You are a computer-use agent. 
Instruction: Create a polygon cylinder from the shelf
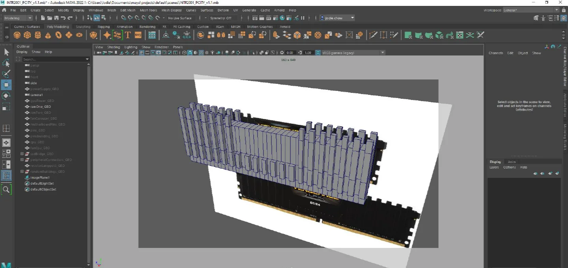click(37, 35)
